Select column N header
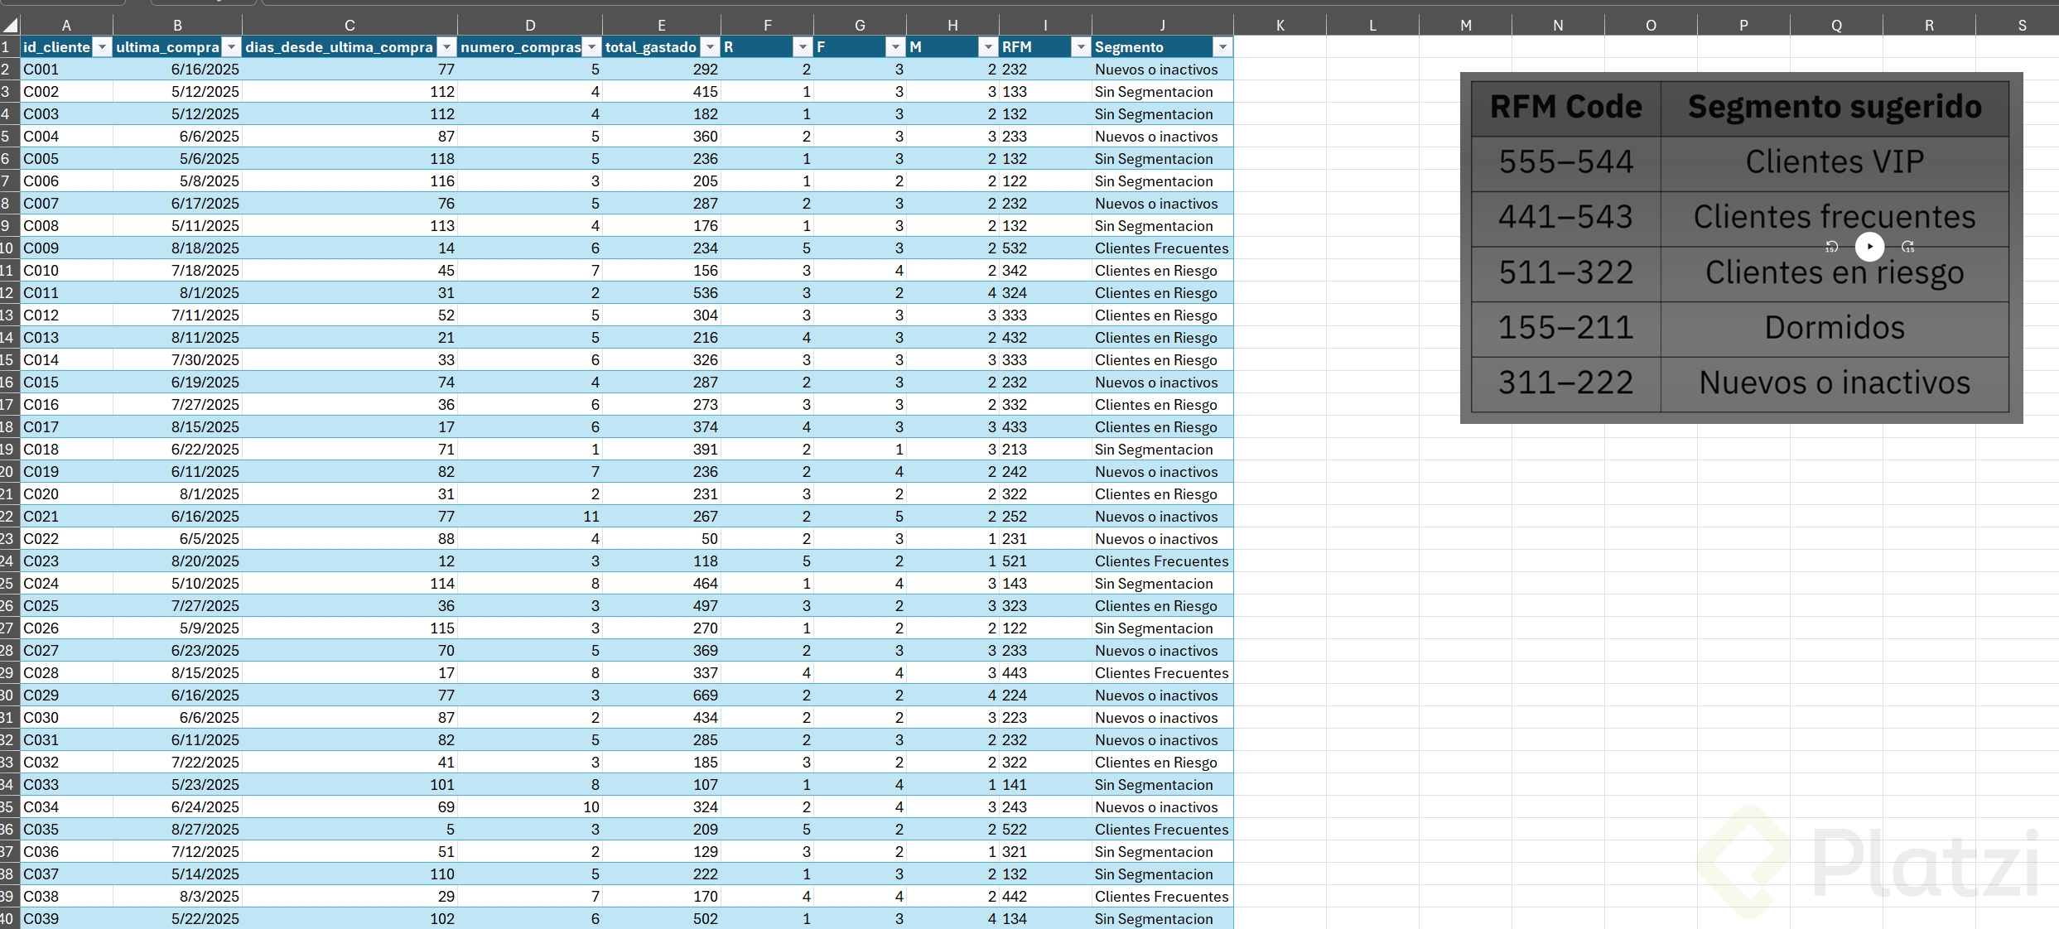The image size is (2059, 929). tap(1558, 26)
